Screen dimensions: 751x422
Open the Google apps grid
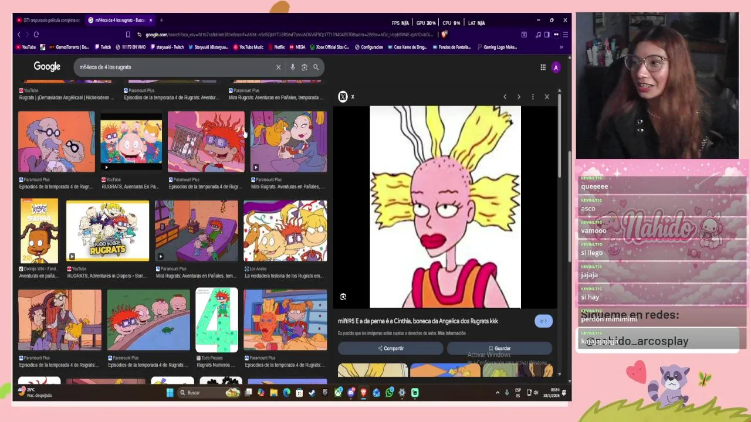[x=543, y=67]
